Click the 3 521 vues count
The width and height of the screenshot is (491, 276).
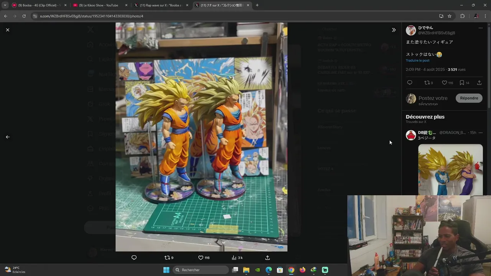click(x=456, y=69)
